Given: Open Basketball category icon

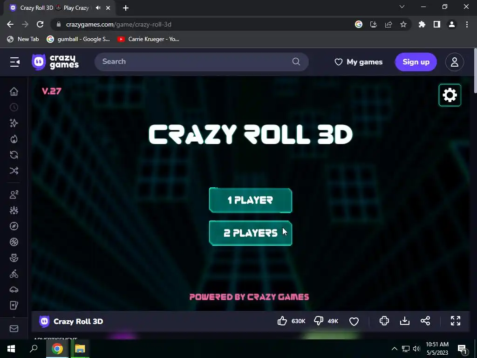Looking at the screenshot, I should point(14,242).
